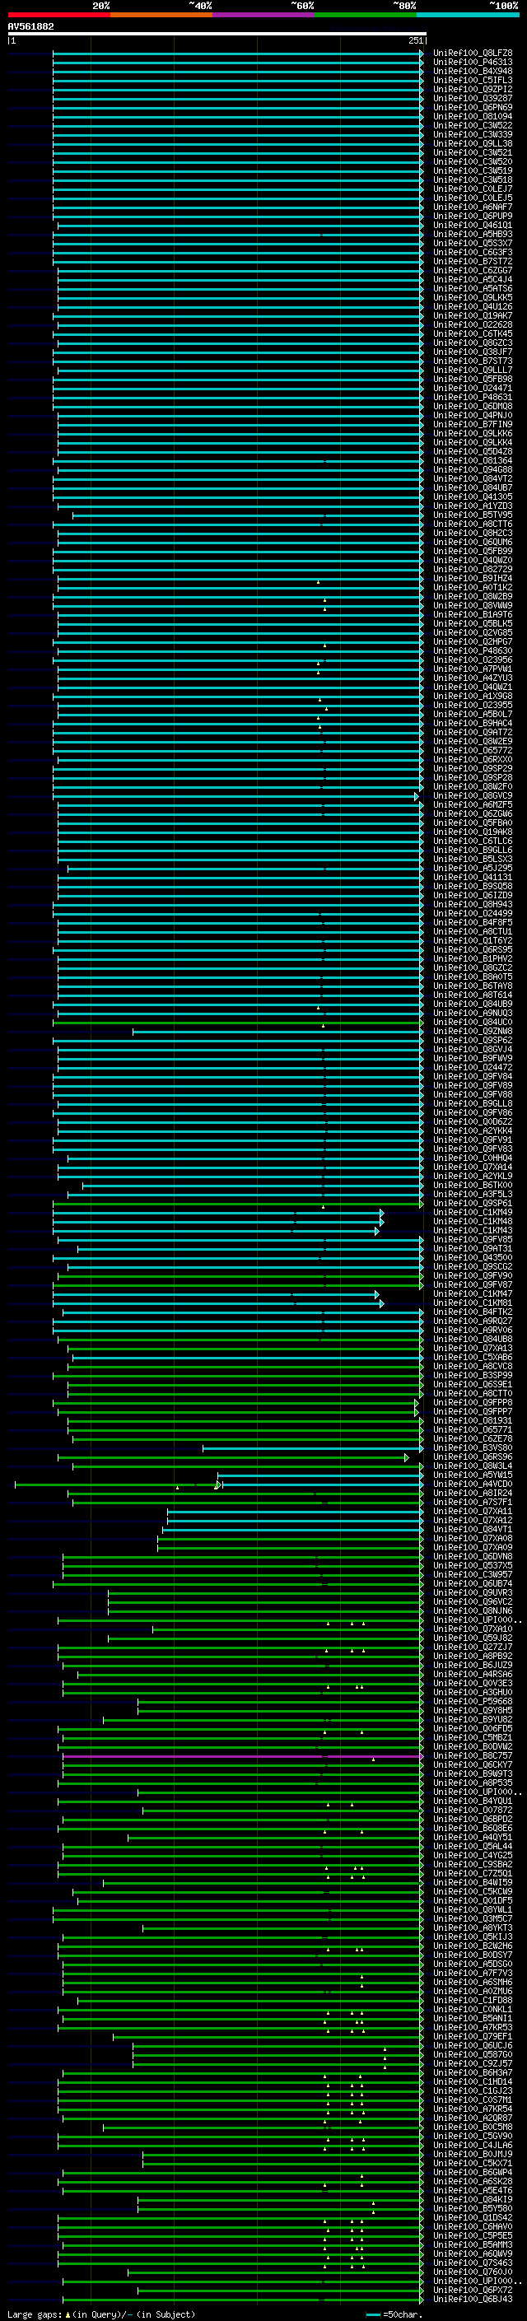Click the cyan alignment bar for UniRef100_Q9ZNW8
Viewport: 527px width, 2321px height.
(277, 1031)
